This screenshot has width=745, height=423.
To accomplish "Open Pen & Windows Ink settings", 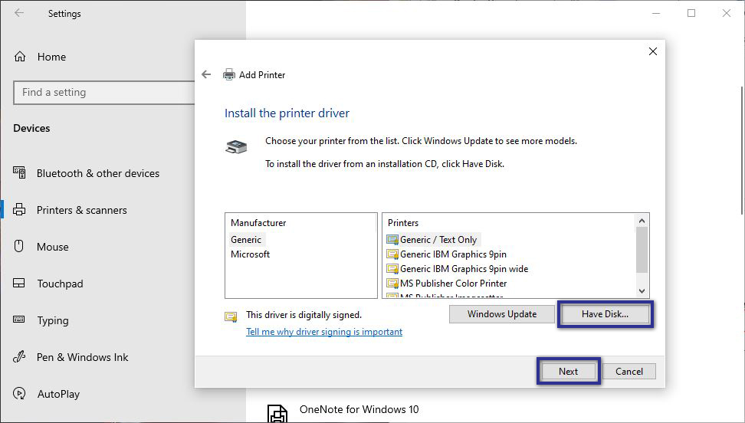I will tap(83, 357).
